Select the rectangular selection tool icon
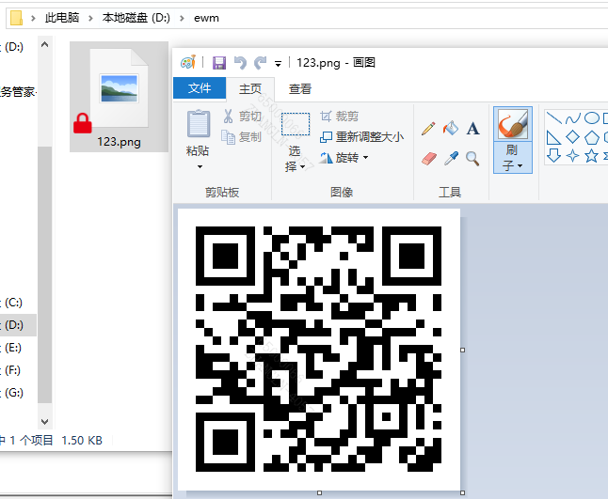The width and height of the screenshot is (608, 499). (296, 124)
